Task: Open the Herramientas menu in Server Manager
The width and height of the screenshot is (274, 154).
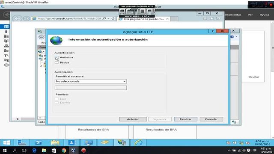Action: point(233,15)
